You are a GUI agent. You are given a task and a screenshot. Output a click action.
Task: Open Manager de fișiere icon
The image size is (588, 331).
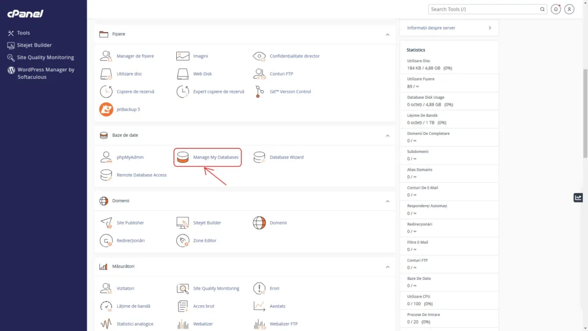coord(106,56)
